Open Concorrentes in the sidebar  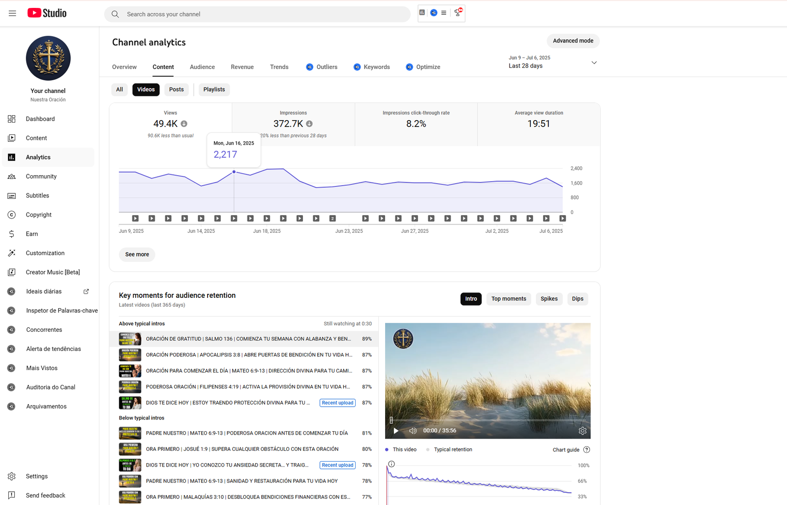point(48,330)
